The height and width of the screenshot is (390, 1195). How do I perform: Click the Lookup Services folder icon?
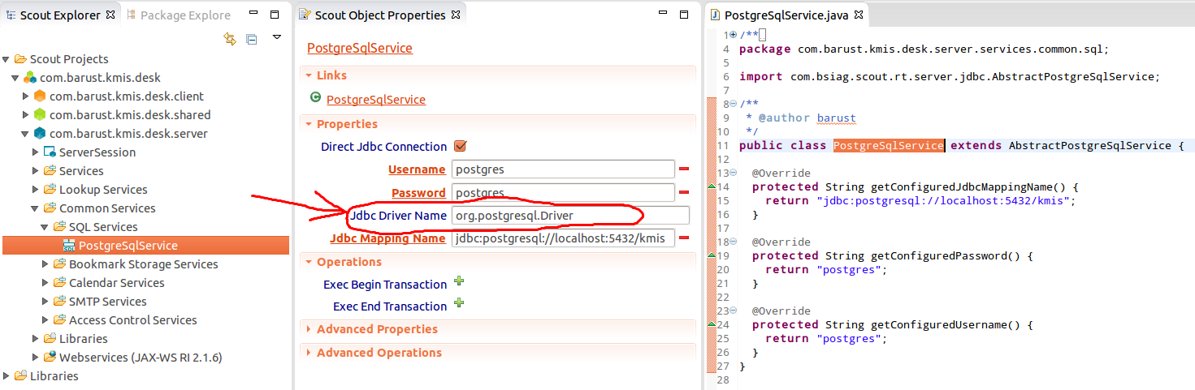point(50,189)
